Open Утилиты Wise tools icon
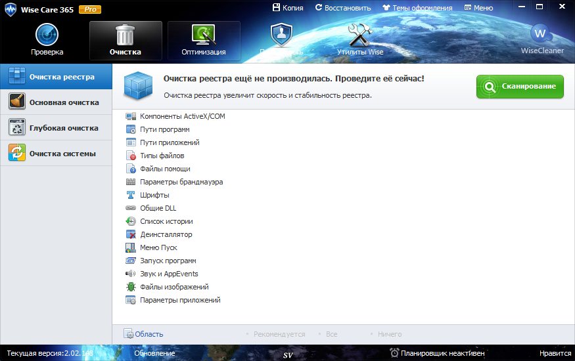This screenshot has height=361, width=575. point(359,34)
